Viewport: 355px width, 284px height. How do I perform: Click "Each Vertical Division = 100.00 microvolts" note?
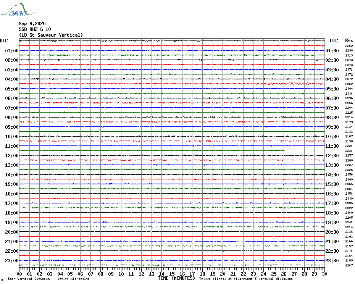[x=49, y=279]
